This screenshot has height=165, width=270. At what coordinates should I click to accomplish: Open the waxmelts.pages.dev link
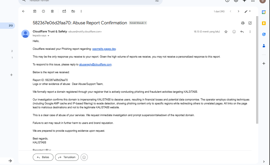[104, 49]
